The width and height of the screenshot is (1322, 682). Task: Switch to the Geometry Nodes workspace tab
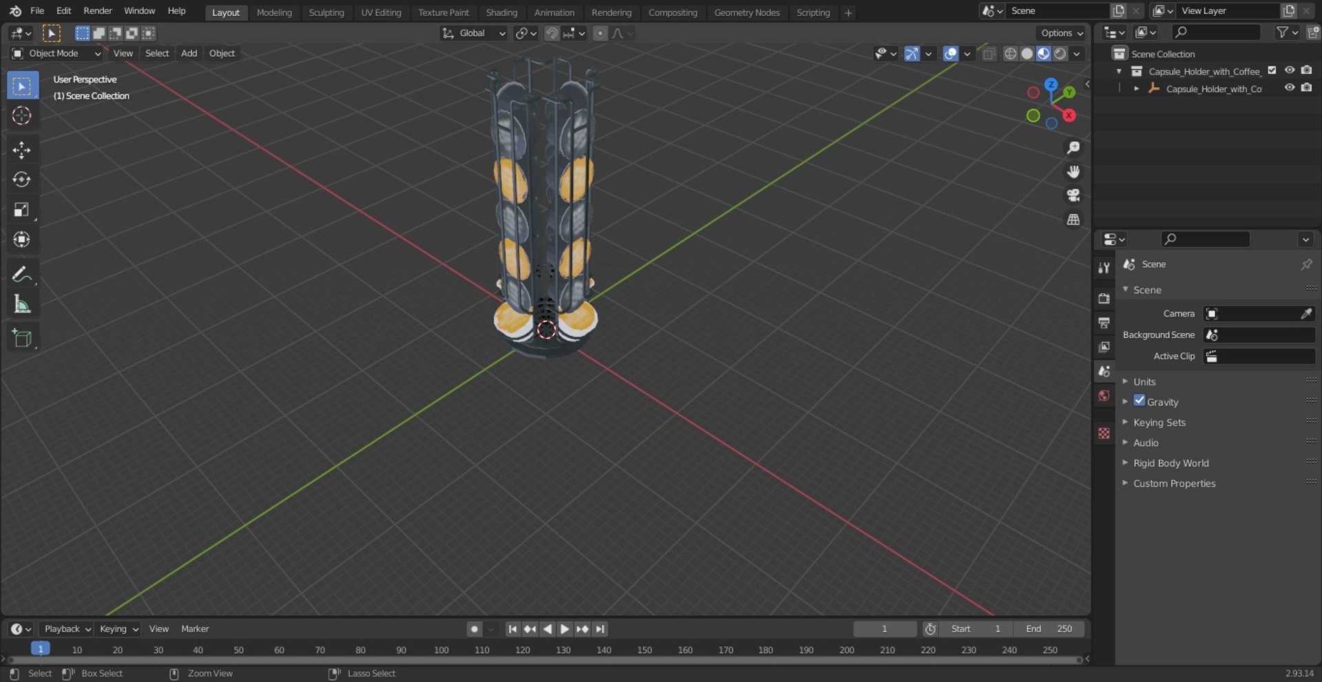747,12
